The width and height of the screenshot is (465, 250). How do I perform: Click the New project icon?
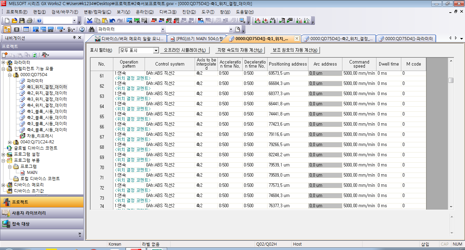(x=7, y=21)
